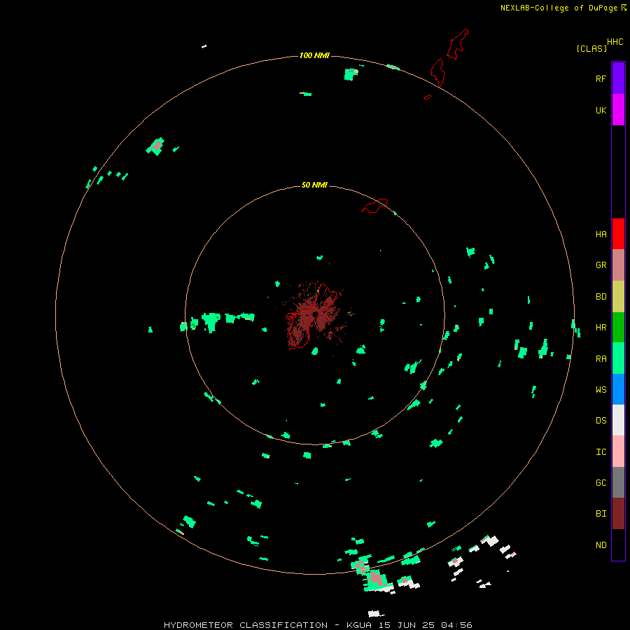Click the GC legend label

[601, 483]
